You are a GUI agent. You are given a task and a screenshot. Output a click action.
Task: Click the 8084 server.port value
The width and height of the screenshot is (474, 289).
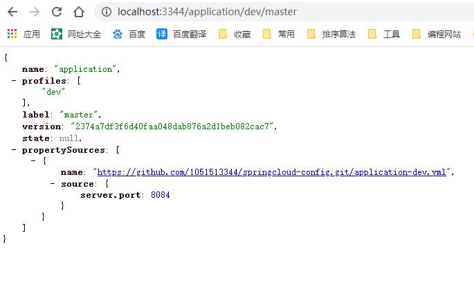(161, 195)
